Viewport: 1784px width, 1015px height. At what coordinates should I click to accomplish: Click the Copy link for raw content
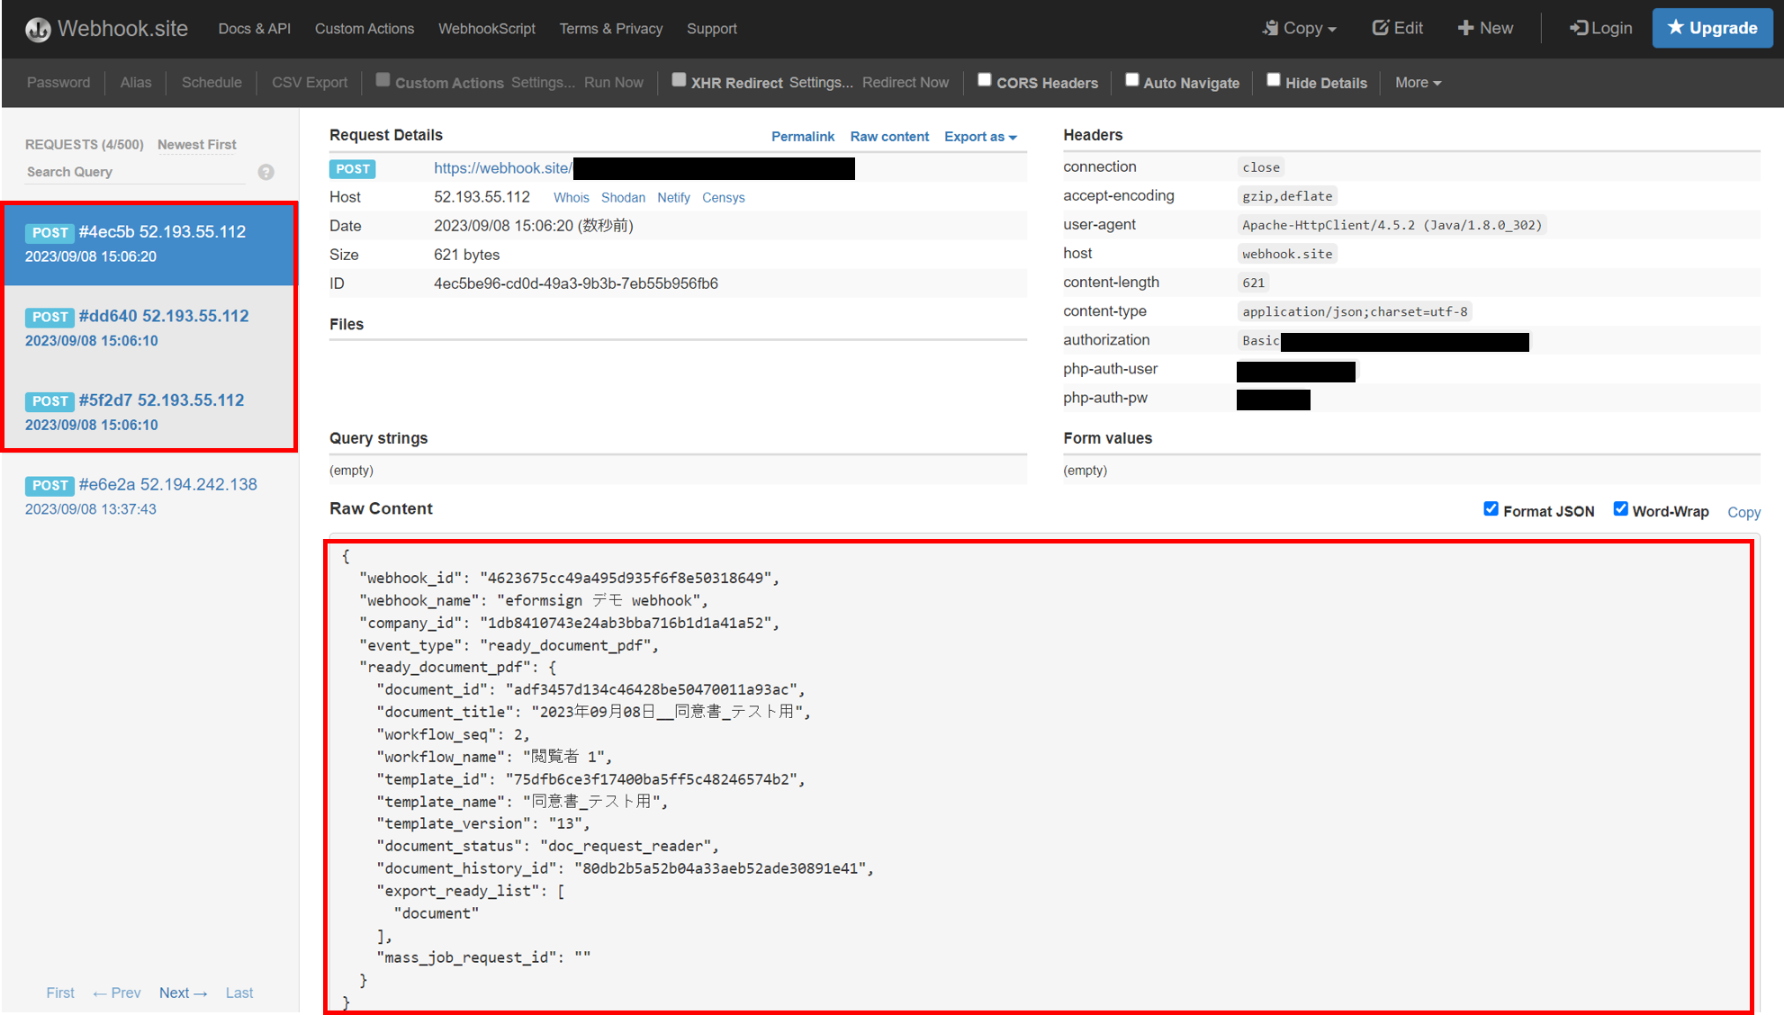click(x=1743, y=512)
